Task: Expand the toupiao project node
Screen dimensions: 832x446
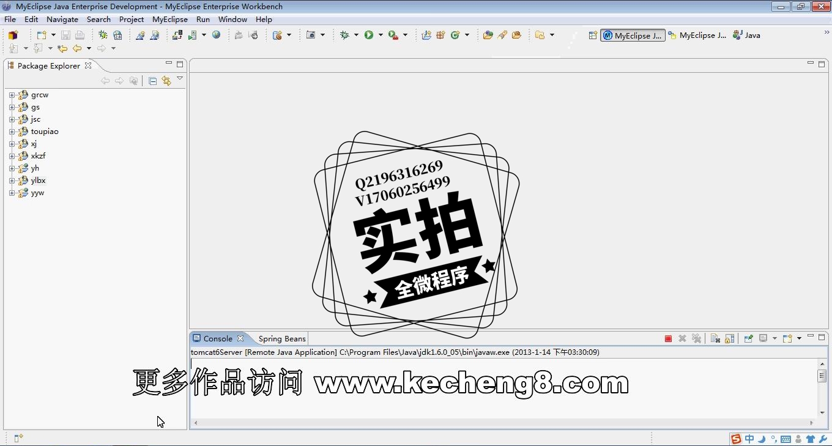Action: point(12,132)
